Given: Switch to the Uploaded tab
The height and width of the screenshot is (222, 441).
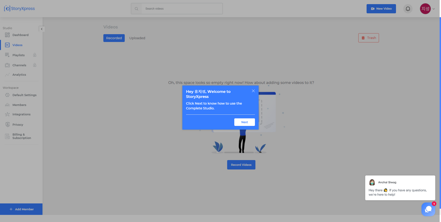Looking at the screenshot, I should coord(137,38).
